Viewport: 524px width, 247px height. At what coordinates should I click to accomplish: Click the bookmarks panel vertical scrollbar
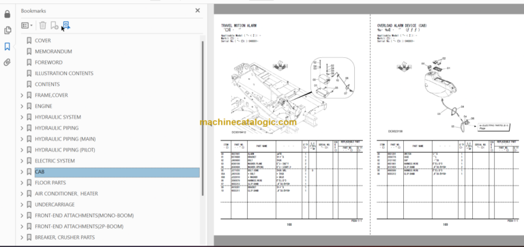pos(202,118)
